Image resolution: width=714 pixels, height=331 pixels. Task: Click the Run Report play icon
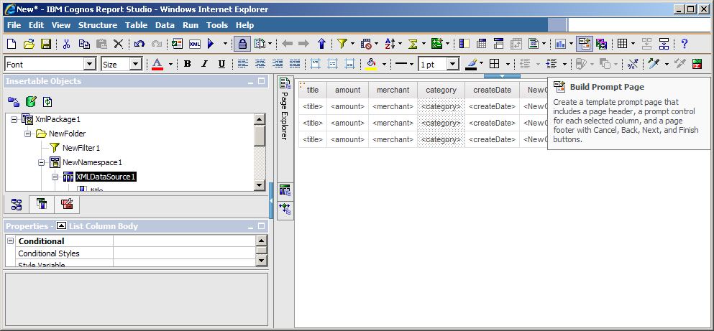click(211, 44)
